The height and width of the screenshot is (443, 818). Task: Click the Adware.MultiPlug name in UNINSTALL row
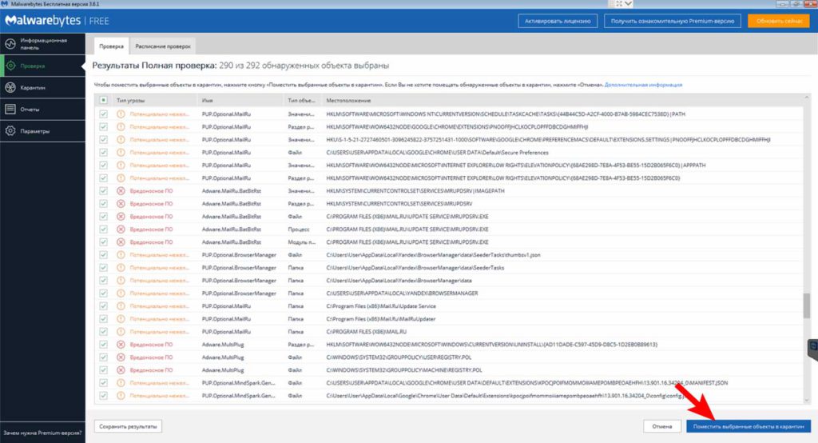[223, 345]
